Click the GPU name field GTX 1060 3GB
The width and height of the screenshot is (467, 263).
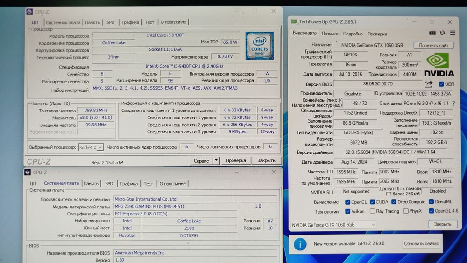372,45
